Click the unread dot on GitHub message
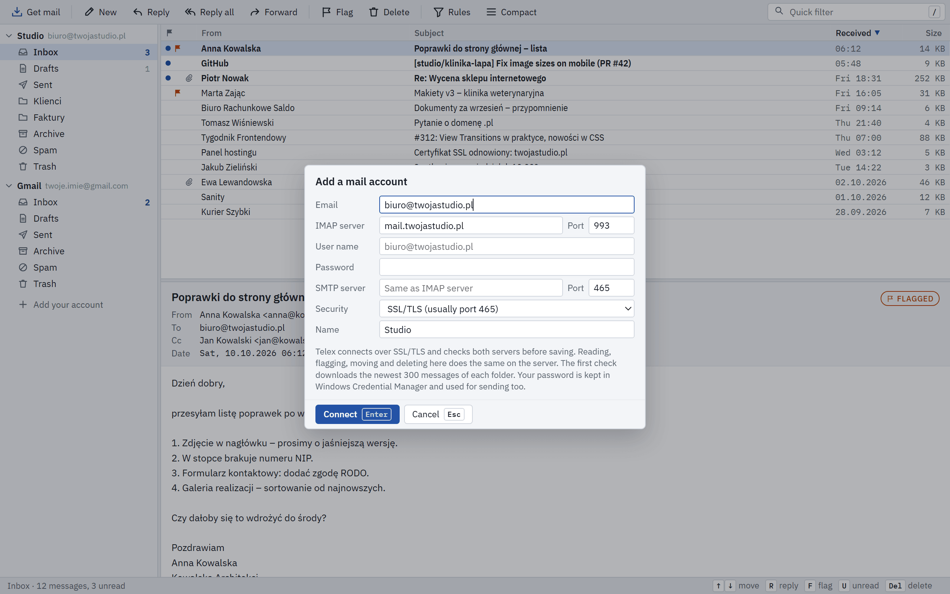 tap(168, 63)
